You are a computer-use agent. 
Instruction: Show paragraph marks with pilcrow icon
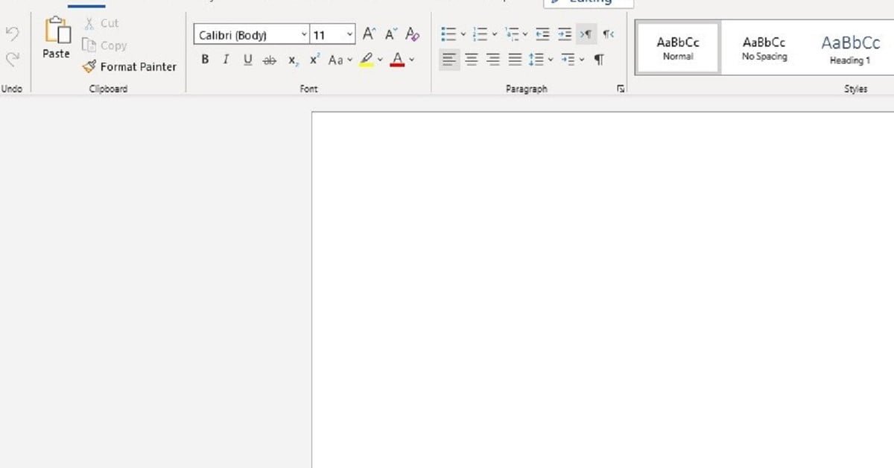599,60
